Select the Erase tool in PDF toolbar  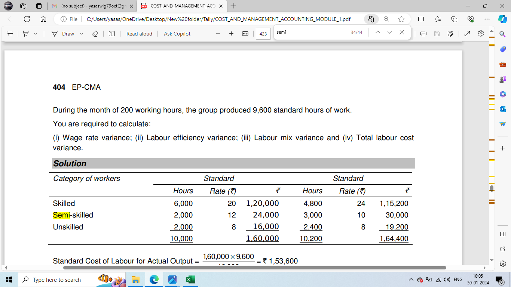point(95,34)
